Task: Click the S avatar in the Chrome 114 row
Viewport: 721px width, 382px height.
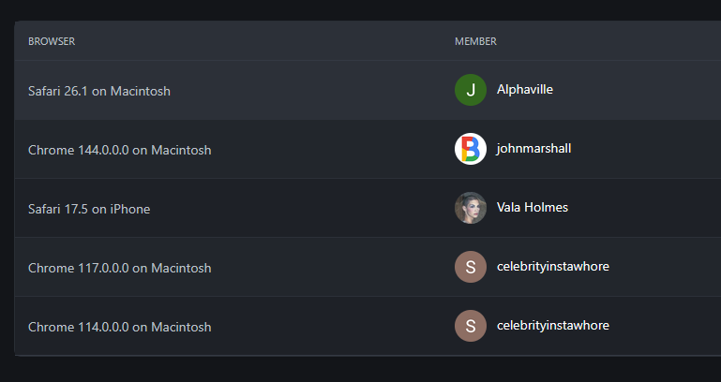Action: click(470, 326)
